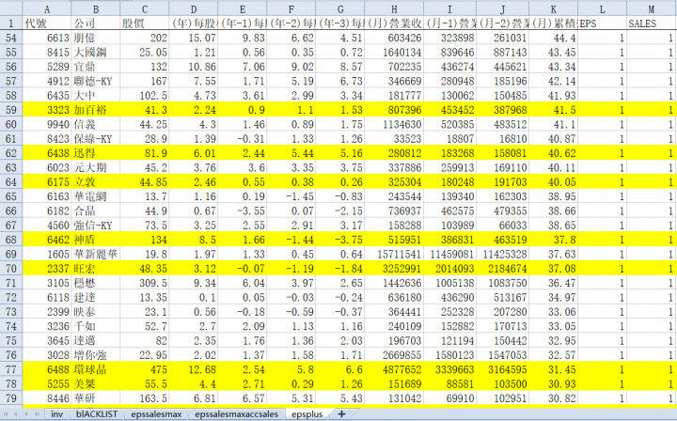Select revenue cell 4877652
The height and width of the screenshot is (421, 677).
coord(394,369)
